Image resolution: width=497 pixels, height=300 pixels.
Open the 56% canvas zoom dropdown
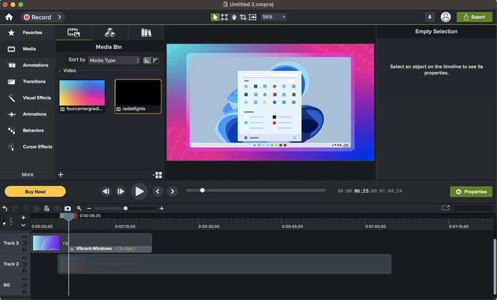pos(273,17)
